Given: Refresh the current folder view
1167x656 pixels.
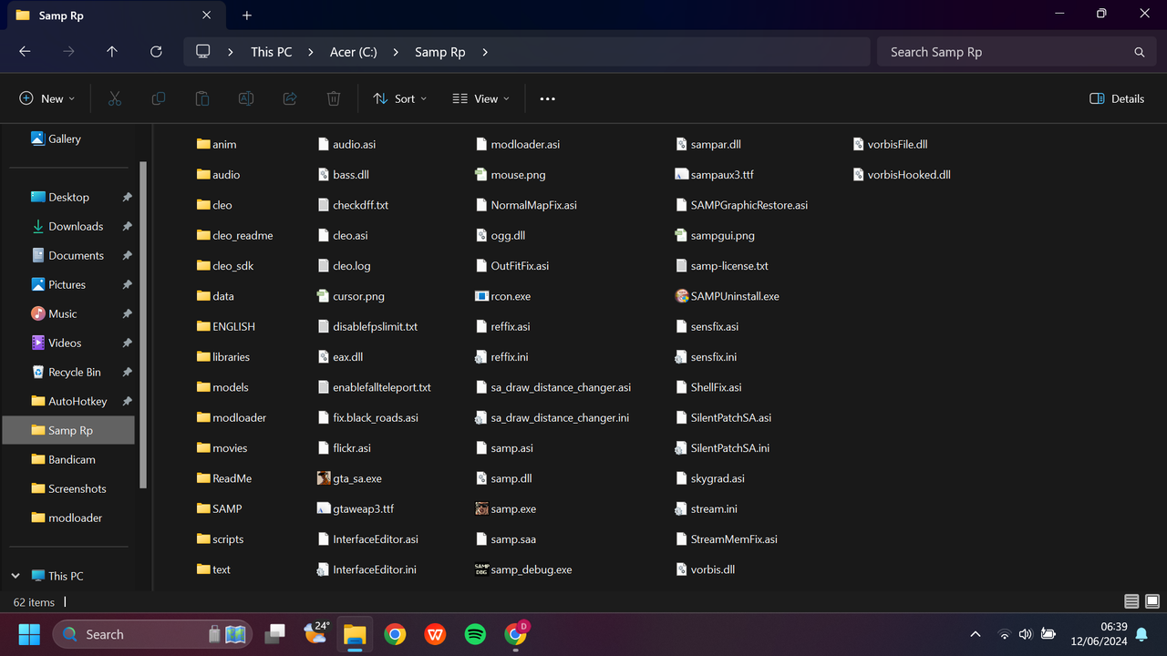Looking at the screenshot, I should click(x=156, y=52).
